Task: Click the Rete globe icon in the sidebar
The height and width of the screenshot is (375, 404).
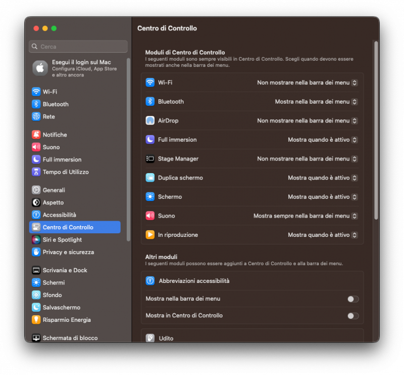Action: [36, 116]
